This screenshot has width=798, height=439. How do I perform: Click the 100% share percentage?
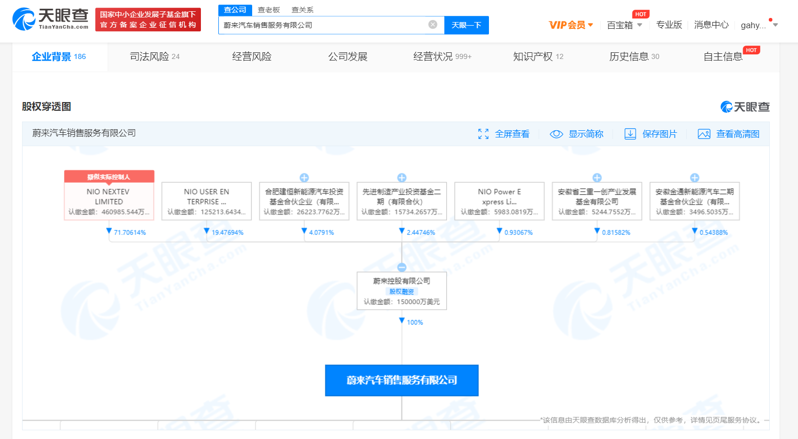[x=415, y=322]
